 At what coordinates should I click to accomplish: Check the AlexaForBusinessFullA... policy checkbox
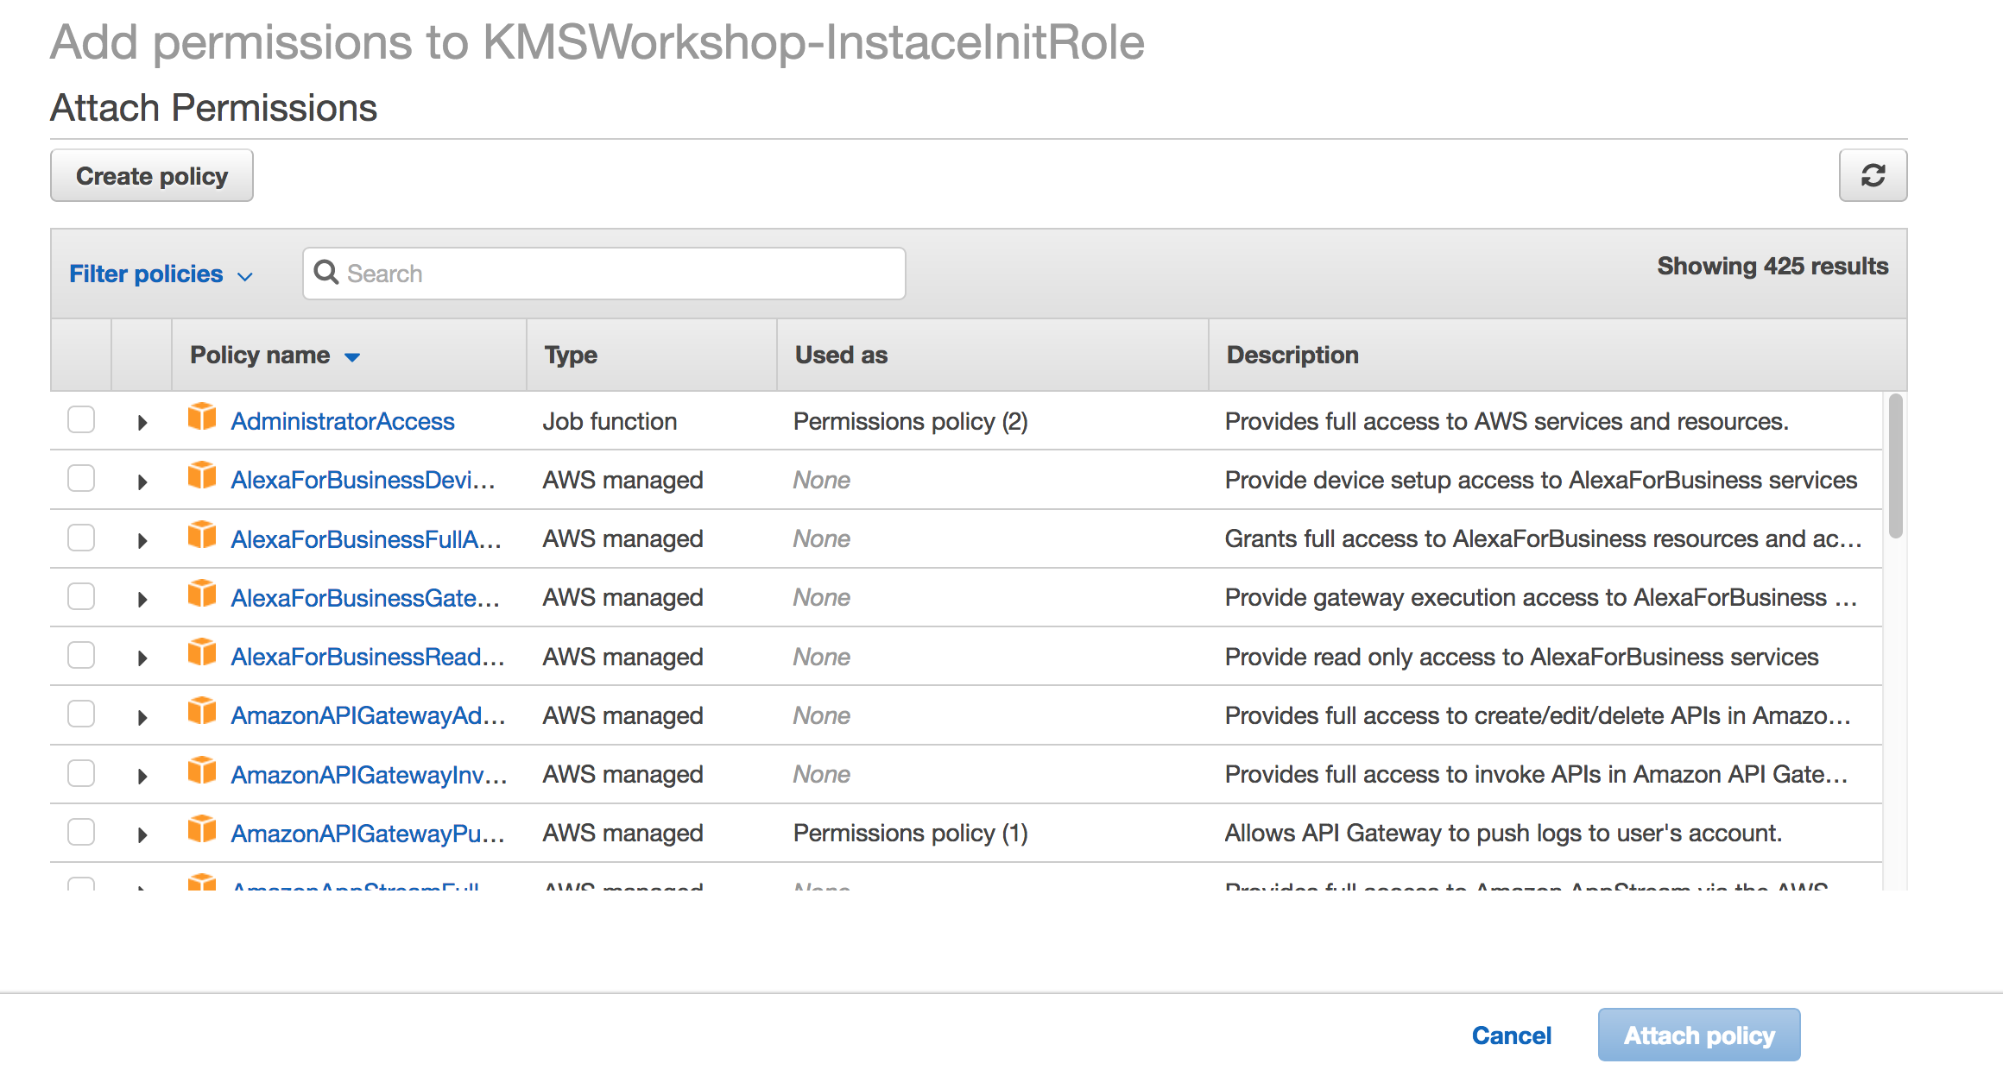pos(81,538)
